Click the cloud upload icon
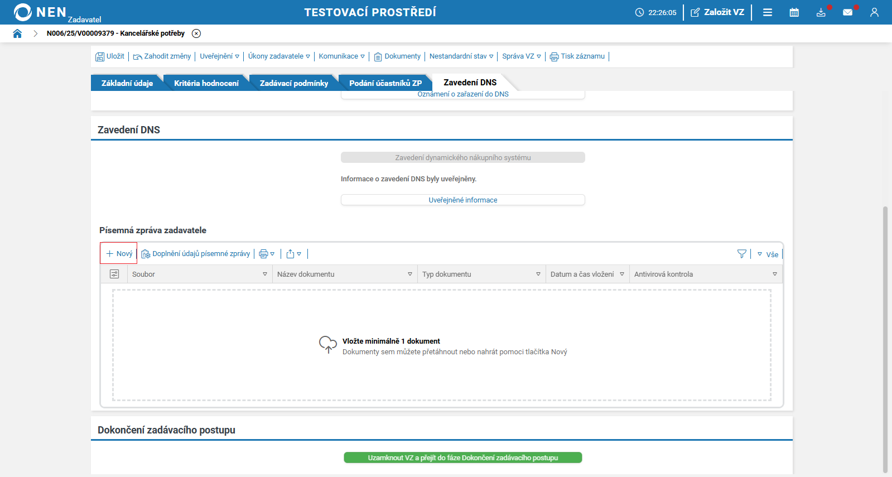This screenshot has height=477, width=892. (328, 344)
